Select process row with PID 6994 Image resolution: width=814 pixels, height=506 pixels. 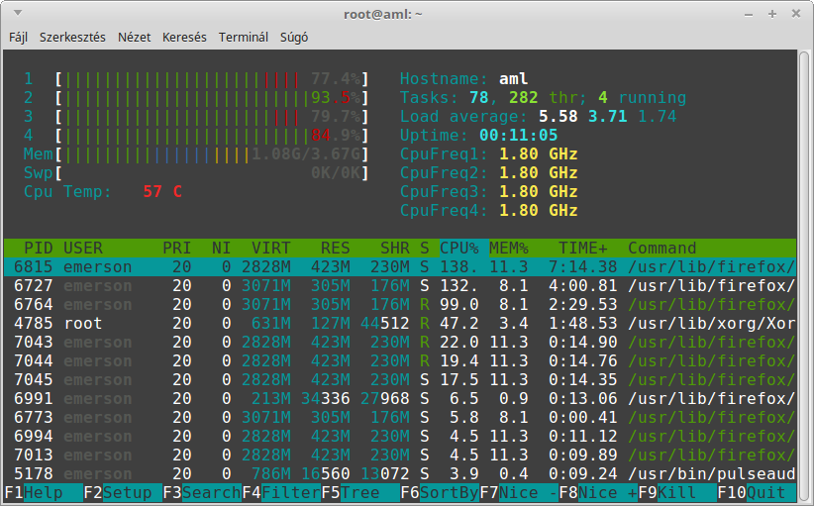point(400,436)
